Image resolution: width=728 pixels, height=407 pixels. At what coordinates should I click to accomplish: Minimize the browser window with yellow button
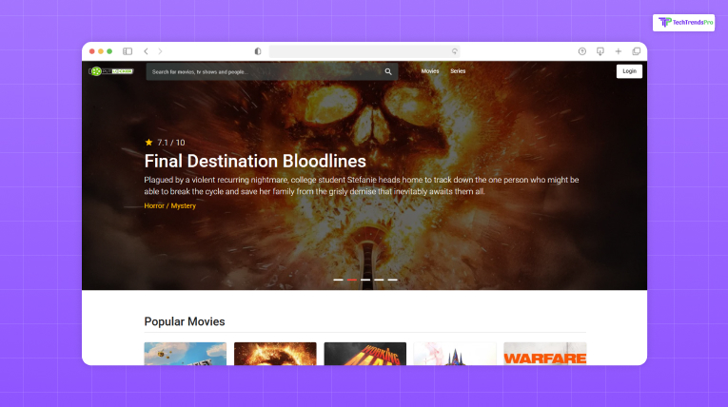101,51
